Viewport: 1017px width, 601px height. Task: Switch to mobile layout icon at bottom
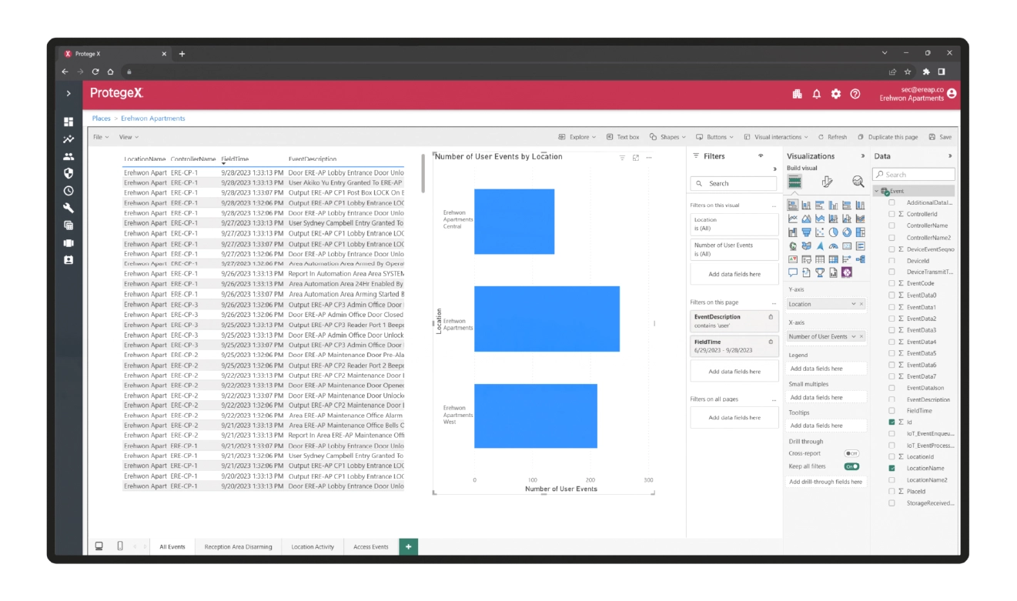pos(120,546)
